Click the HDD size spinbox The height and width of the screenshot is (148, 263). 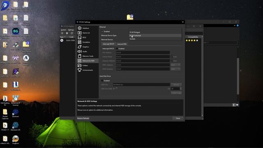pos(176,89)
